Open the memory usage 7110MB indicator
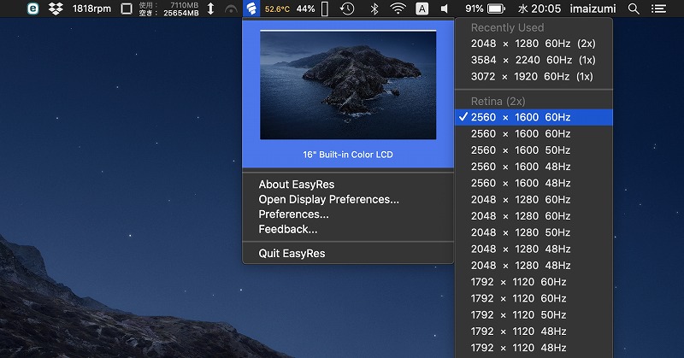The image size is (684, 358). tap(169, 9)
